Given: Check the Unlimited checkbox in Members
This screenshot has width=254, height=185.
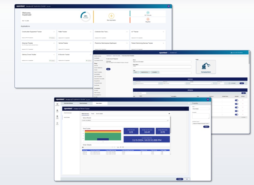Looking at the screenshot, I should click(x=229, y=83).
